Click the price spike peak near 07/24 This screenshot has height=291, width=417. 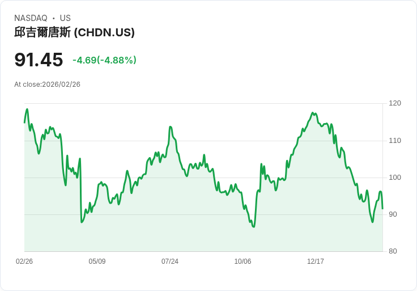pyautogui.click(x=170, y=126)
